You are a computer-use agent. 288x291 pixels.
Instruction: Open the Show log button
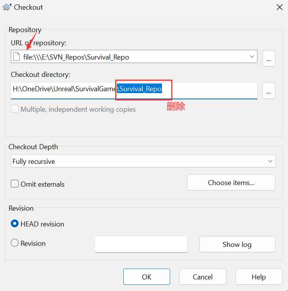237,244
